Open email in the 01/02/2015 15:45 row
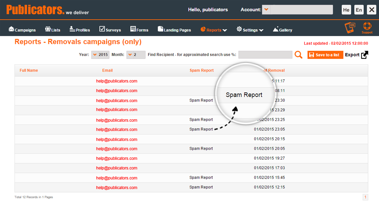The width and height of the screenshot is (379, 209). [117, 178]
